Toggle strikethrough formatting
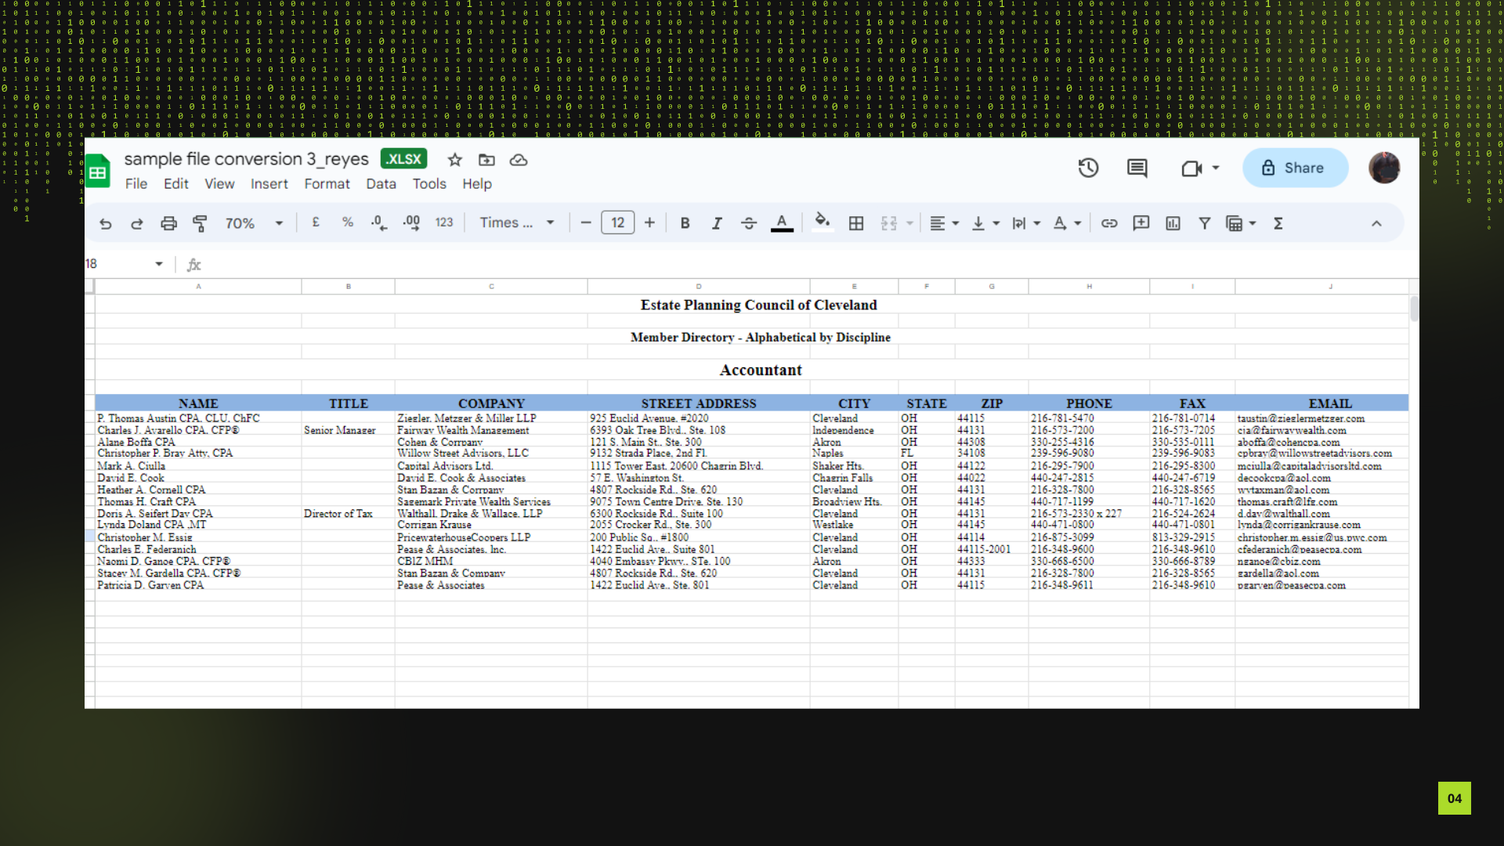The width and height of the screenshot is (1504, 846). [x=749, y=223]
